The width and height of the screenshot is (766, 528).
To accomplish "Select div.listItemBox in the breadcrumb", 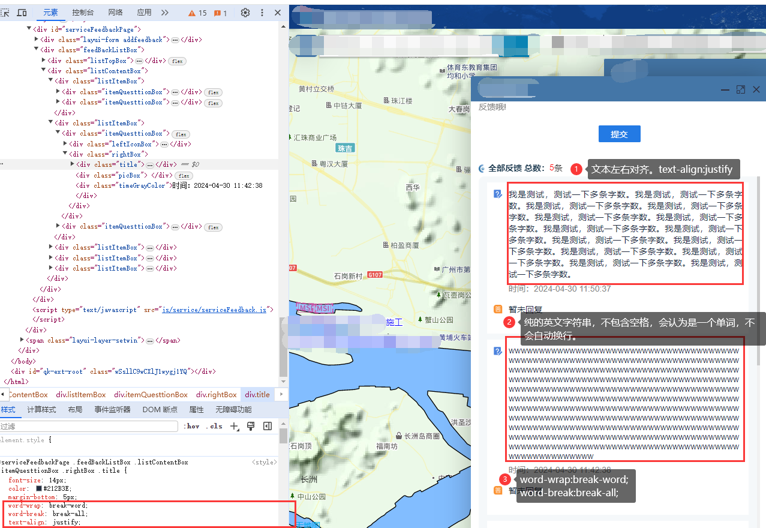I will point(81,394).
